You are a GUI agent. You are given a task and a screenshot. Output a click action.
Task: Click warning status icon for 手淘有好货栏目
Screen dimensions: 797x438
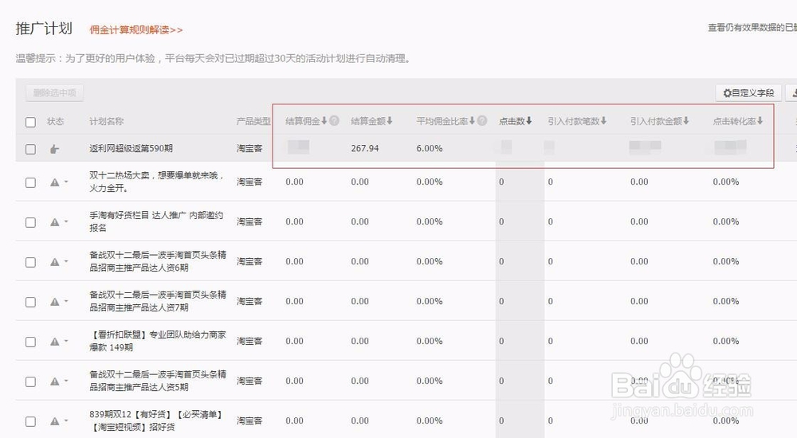[54, 222]
